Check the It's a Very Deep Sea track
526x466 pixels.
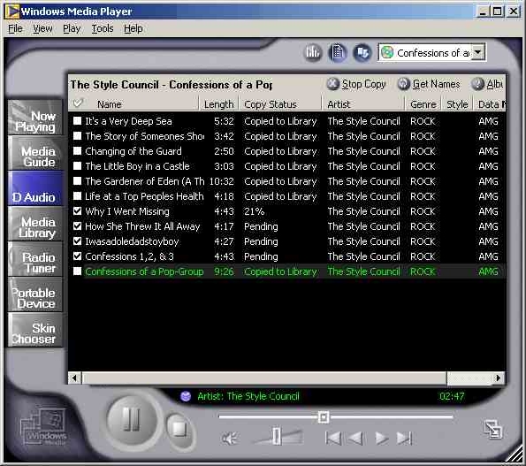78,121
